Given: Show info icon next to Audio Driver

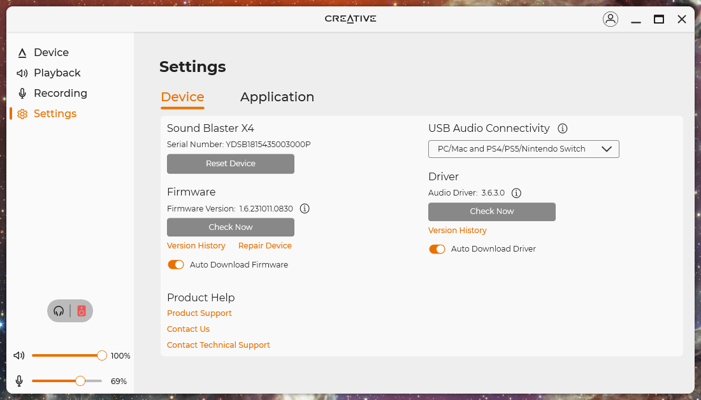Looking at the screenshot, I should point(516,193).
